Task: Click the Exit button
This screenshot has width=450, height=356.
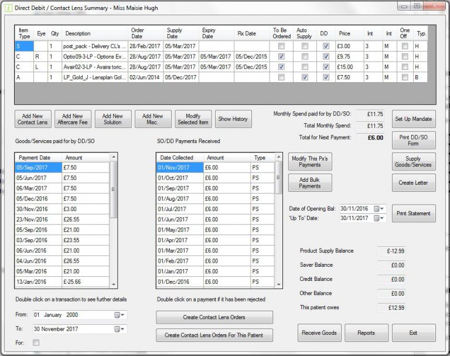Action: point(414,333)
